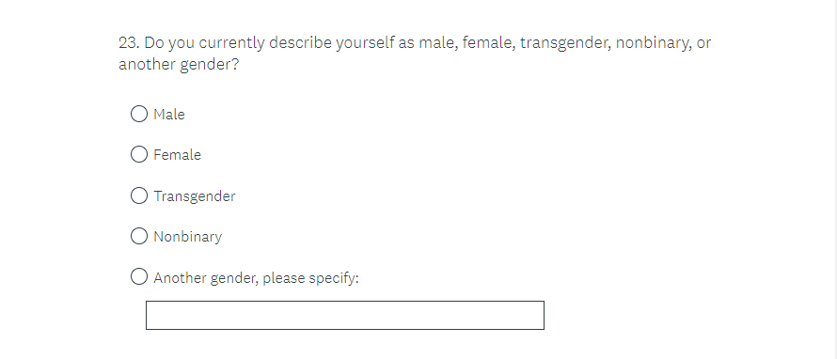The width and height of the screenshot is (837, 359).
Task: Click the word "nonbinary," in the question
Action: [654, 42]
